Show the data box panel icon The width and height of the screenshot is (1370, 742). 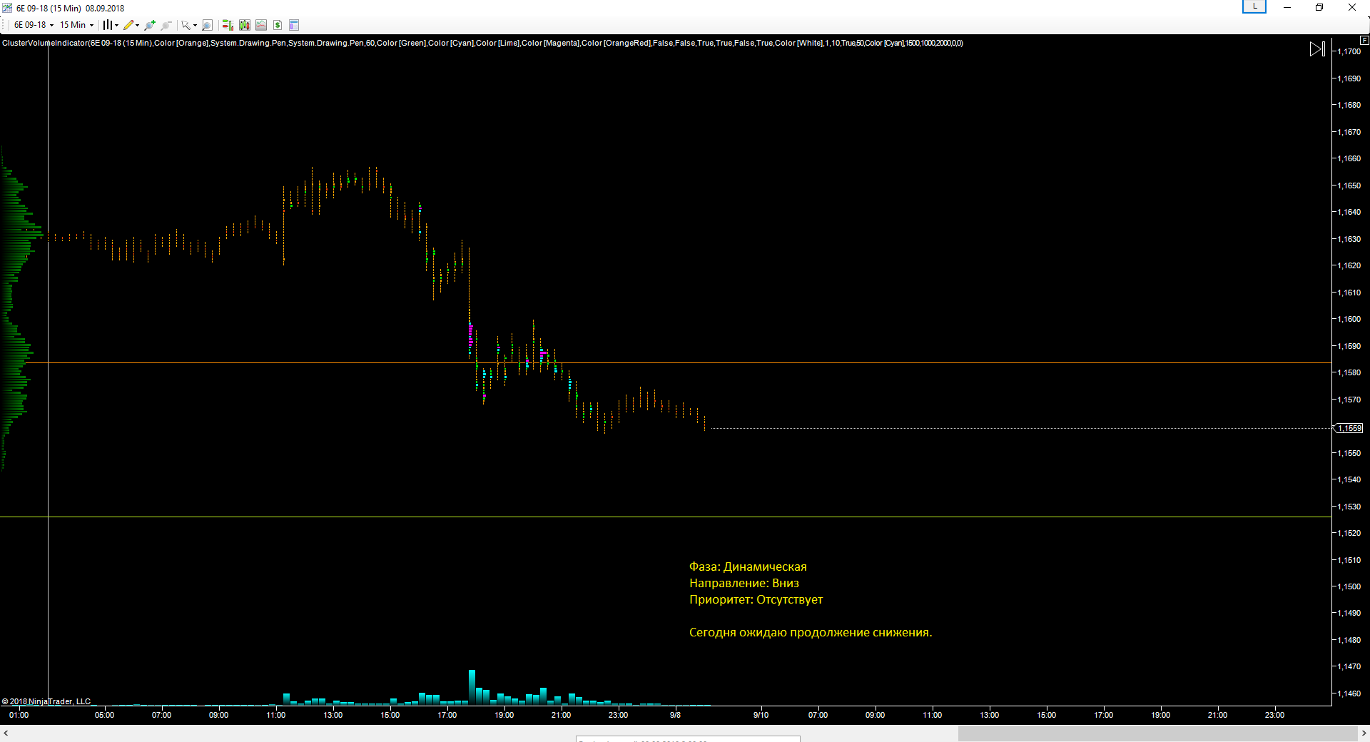(294, 25)
